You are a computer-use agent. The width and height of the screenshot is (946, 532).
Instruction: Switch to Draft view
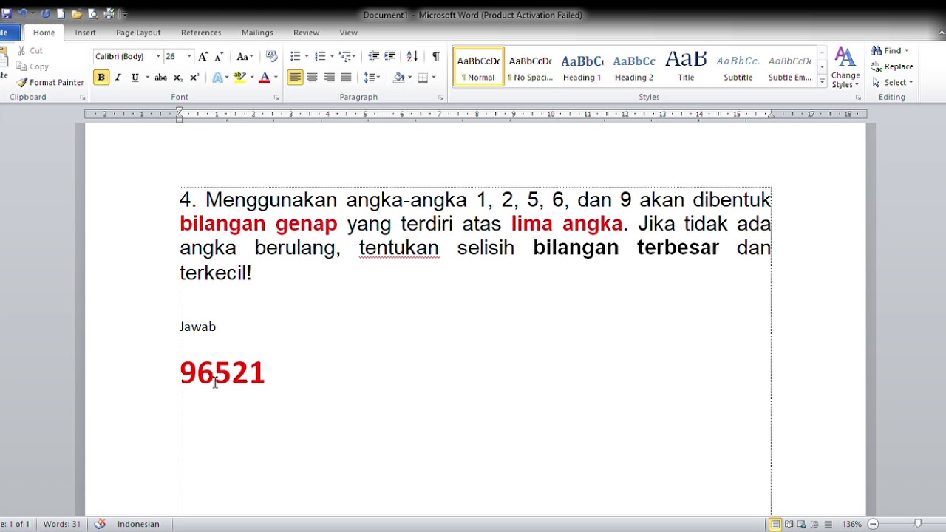(x=828, y=524)
